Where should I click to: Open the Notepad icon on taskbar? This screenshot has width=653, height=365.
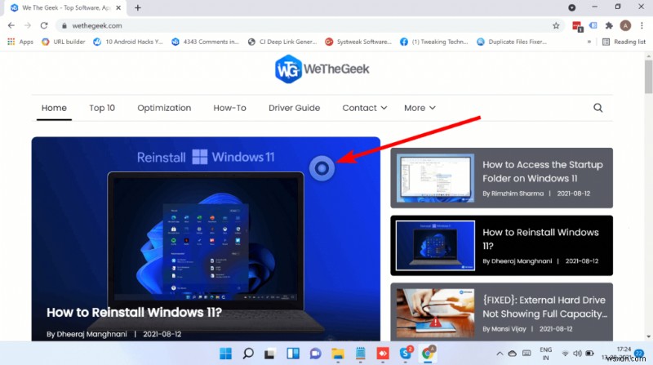coord(360,354)
